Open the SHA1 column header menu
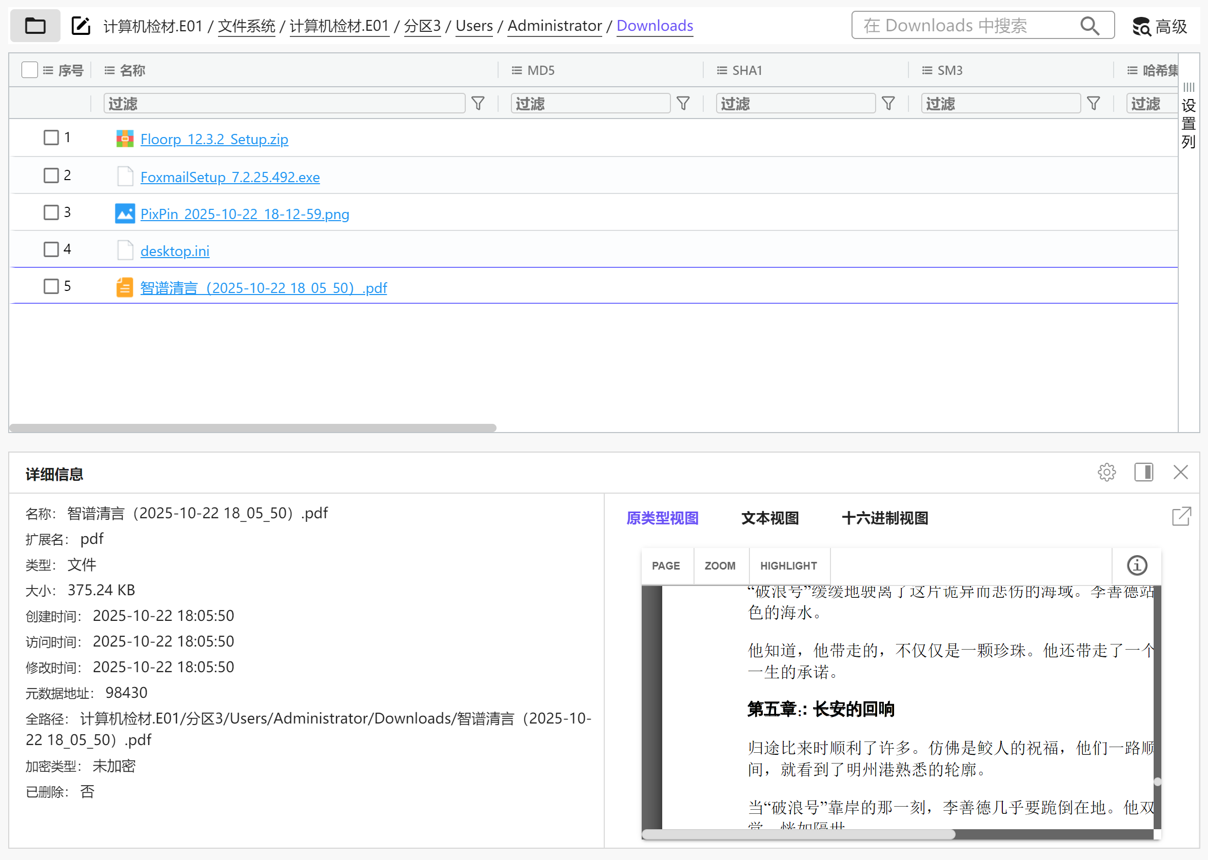1208x860 pixels. pos(722,70)
